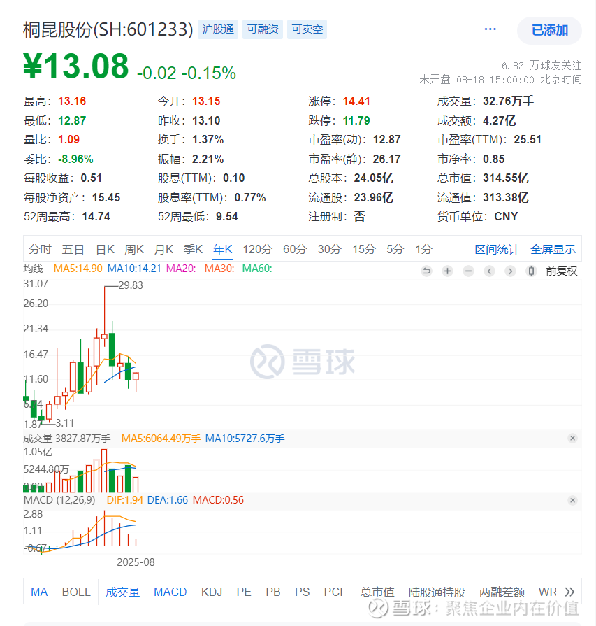Switch to the 月K chart tab
This screenshot has height=626, width=596.
tap(163, 250)
